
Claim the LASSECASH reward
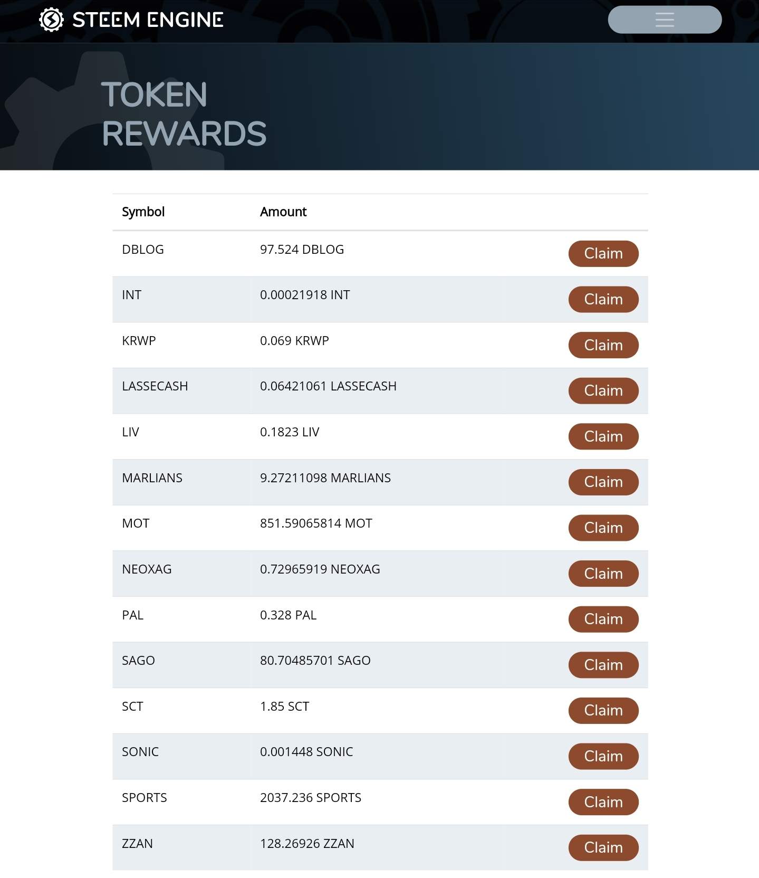point(603,391)
